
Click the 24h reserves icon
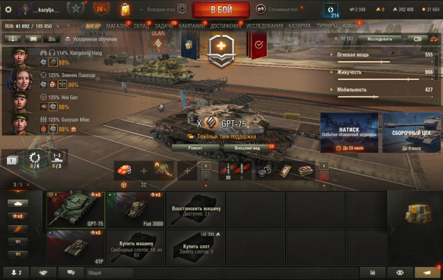pos(101,9)
